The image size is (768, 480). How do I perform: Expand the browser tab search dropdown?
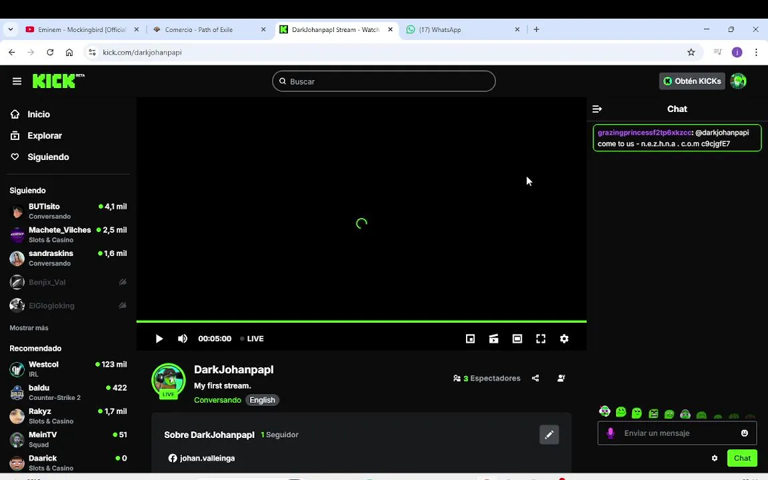coord(10,29)
